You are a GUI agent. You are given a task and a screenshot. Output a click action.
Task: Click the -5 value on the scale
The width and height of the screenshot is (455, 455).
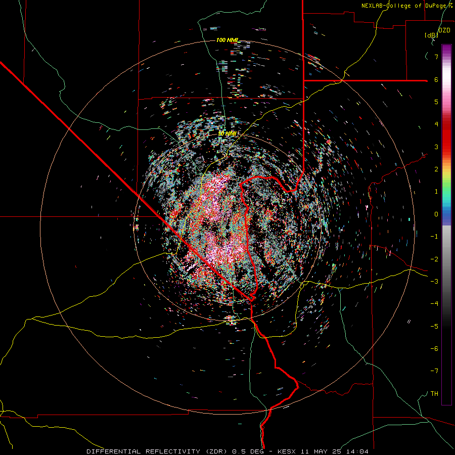[434, 326]
